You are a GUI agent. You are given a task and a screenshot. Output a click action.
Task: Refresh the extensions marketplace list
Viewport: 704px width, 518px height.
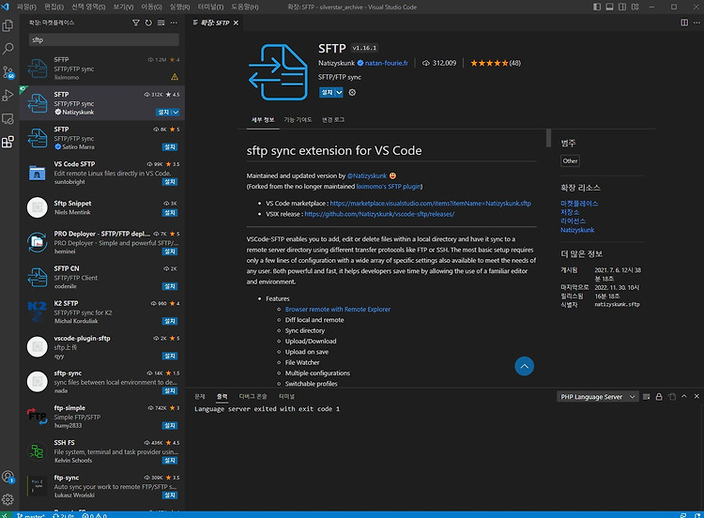148,23
